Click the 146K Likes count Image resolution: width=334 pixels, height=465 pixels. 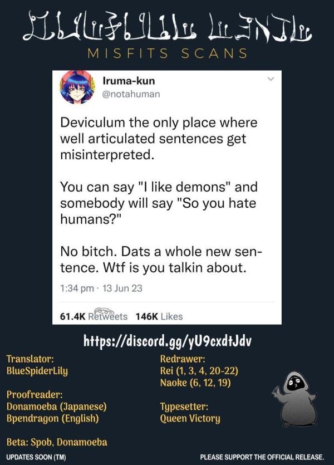point(159,316)
